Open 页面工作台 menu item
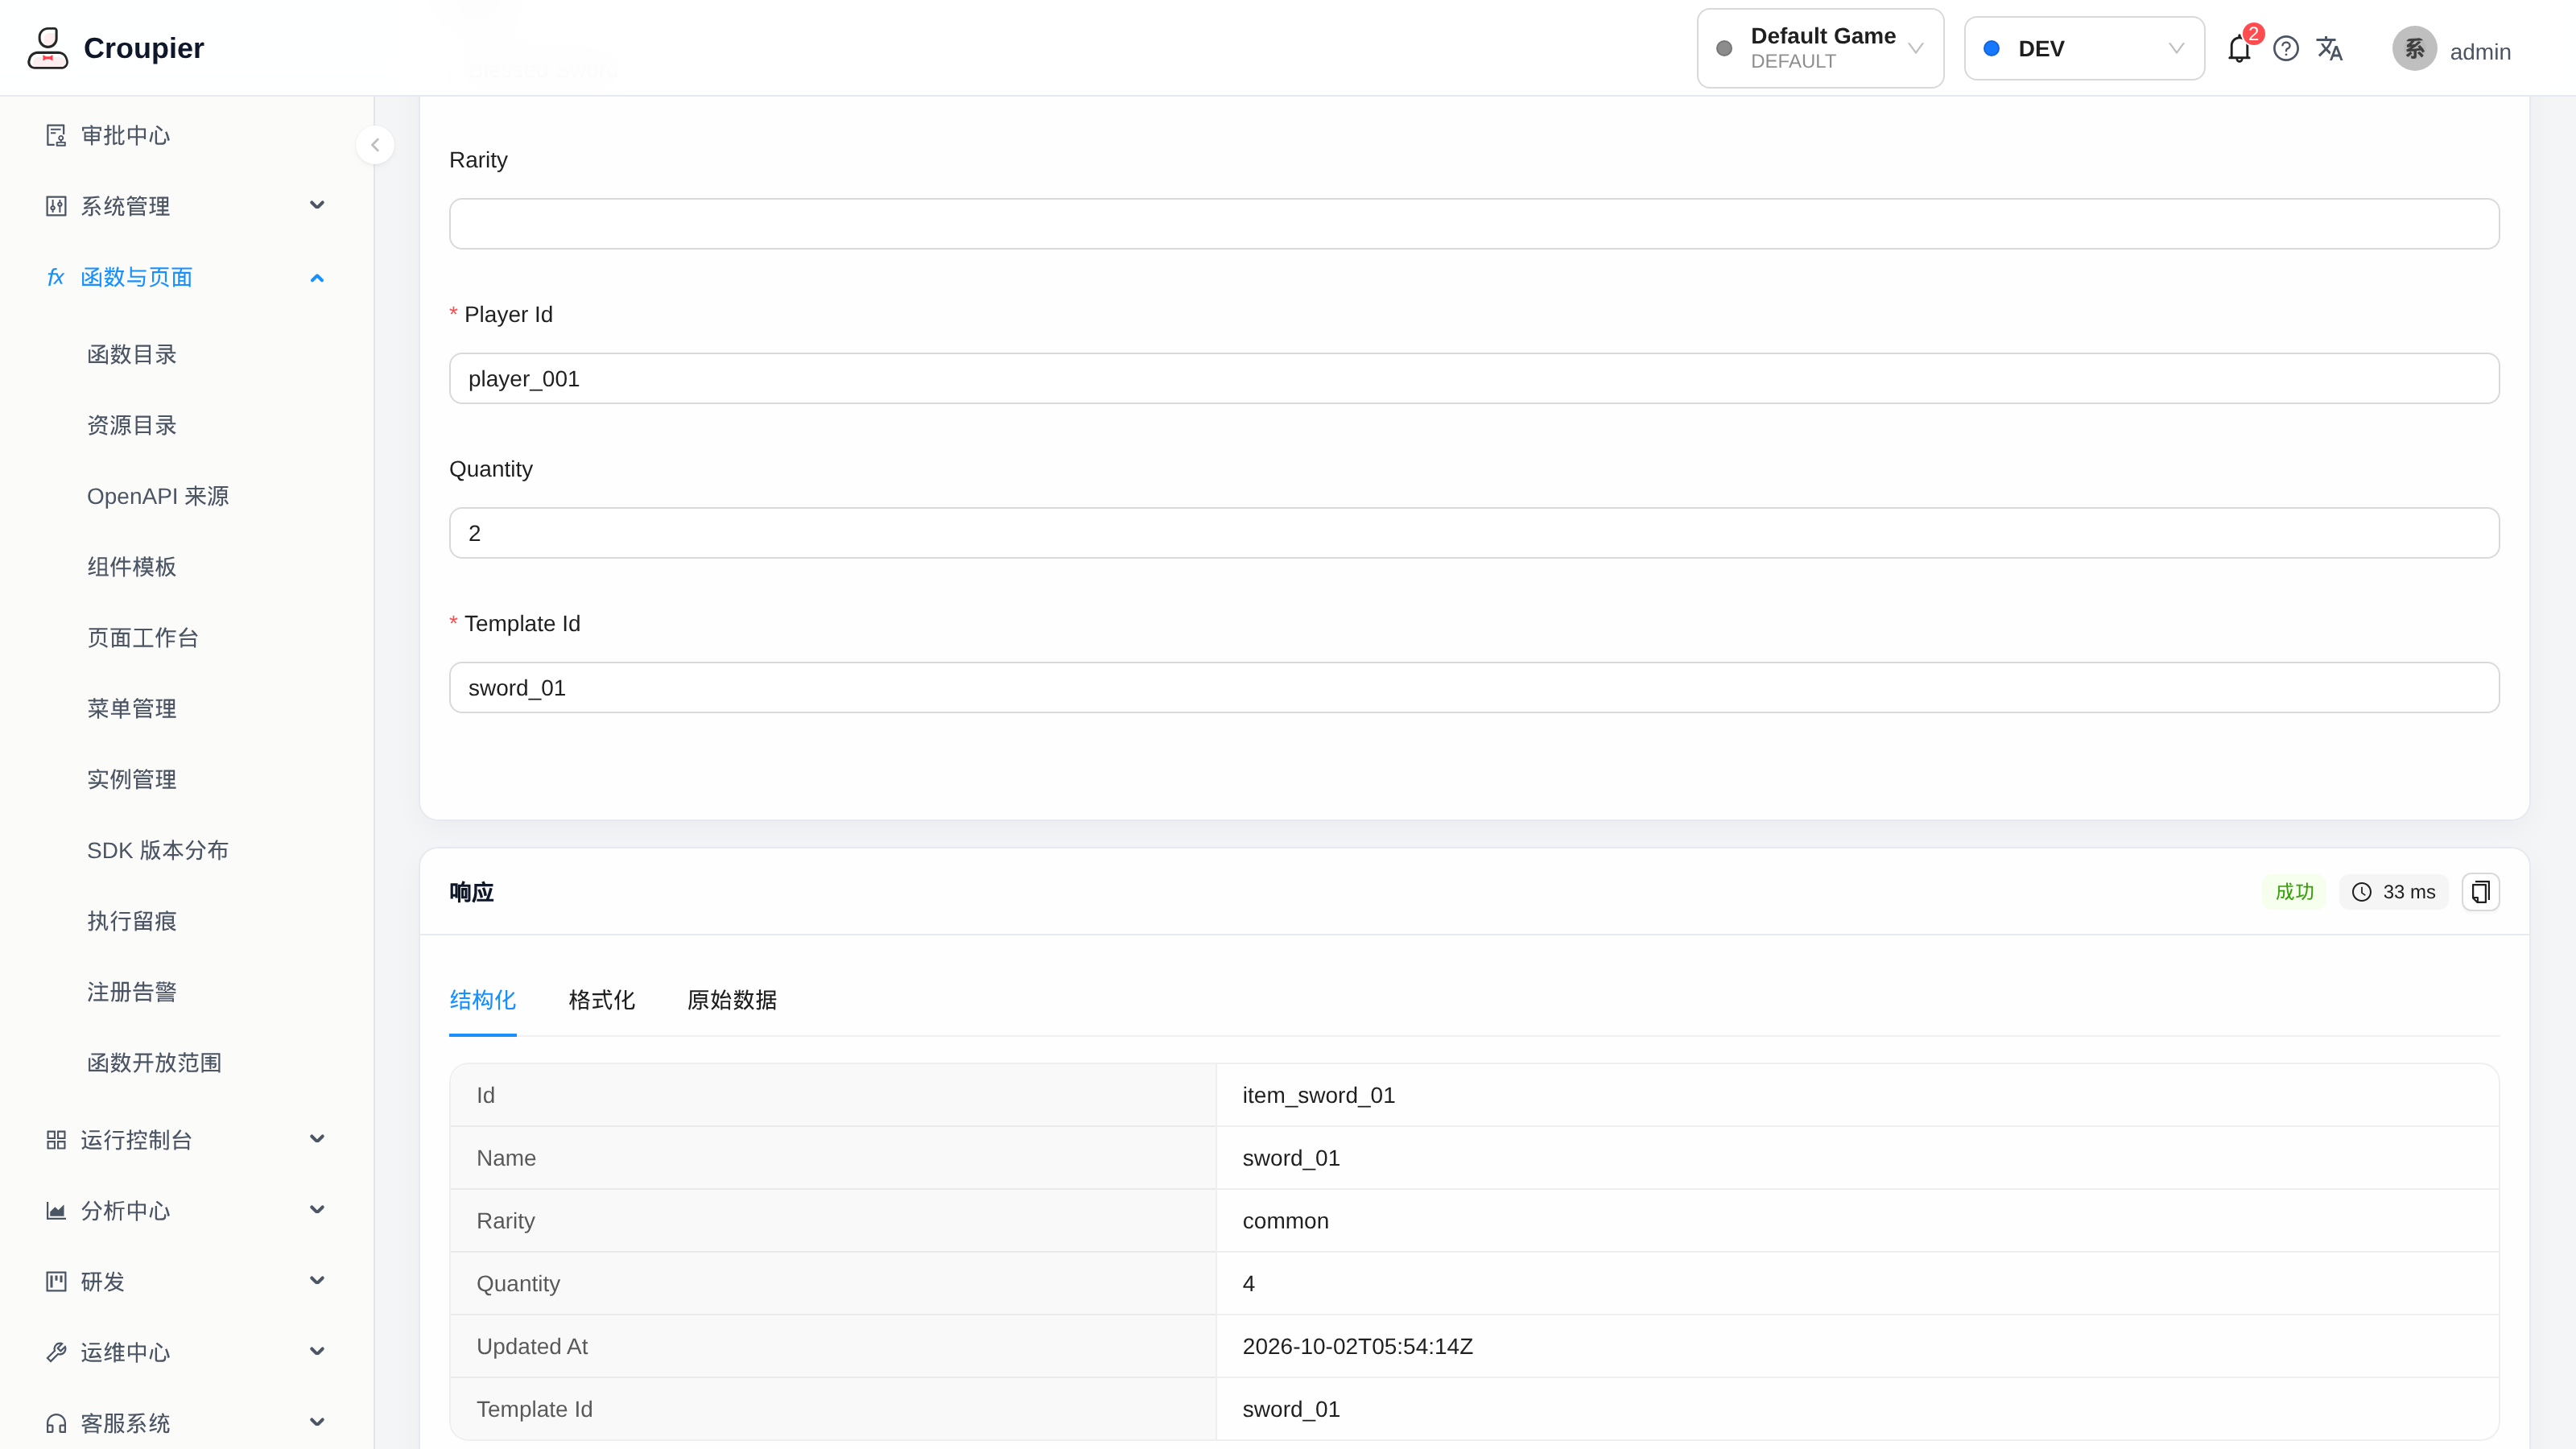Viewport: 2576px width, 1449px height. coord(143,638)
